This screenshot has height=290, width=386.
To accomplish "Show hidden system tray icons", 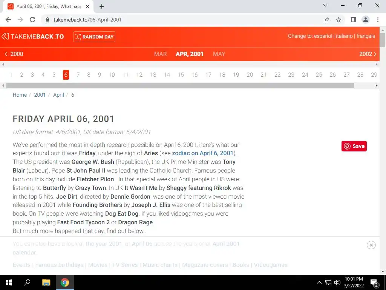I will 319,282.
